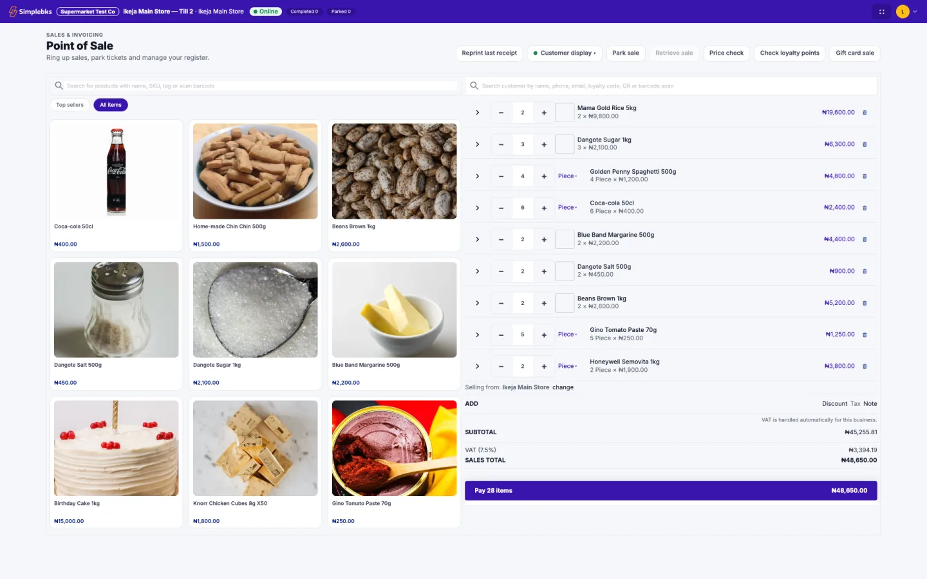Increase Dangote Sugar 1kg quantity with plus
The image size is (927, 579).
click(x=544, y=144)
